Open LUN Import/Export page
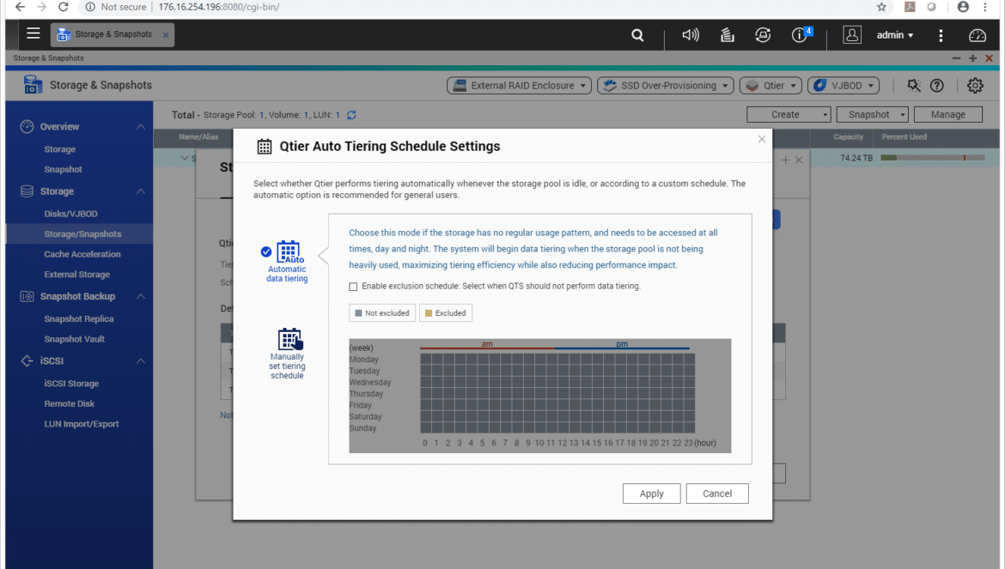This screenshot has width=1005, height=569. tap(82, 424)
